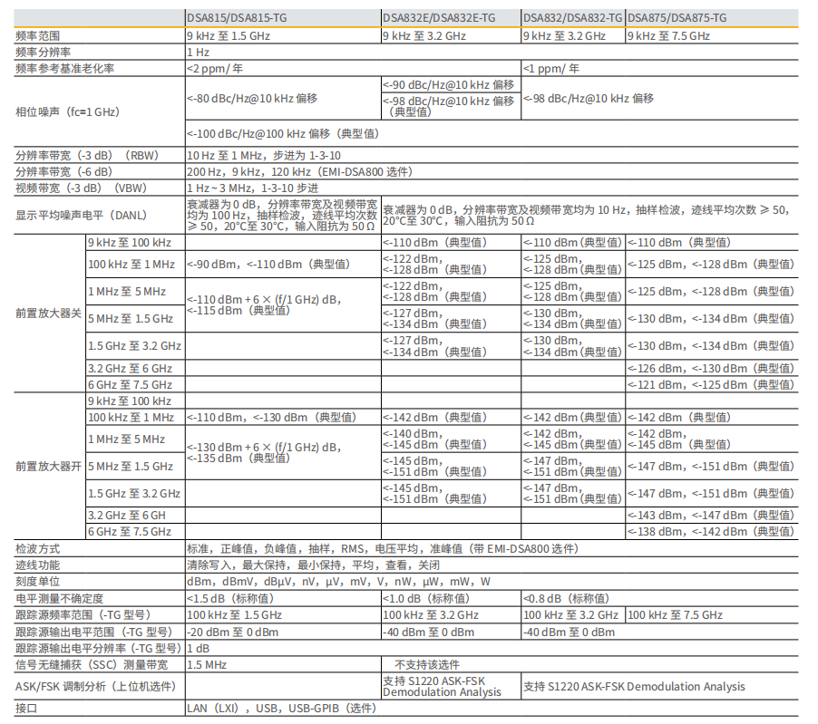Viewport: 818px width, 724px height.
Task: Select the 不支持该选件 cell
Action: tap(427, 664)
